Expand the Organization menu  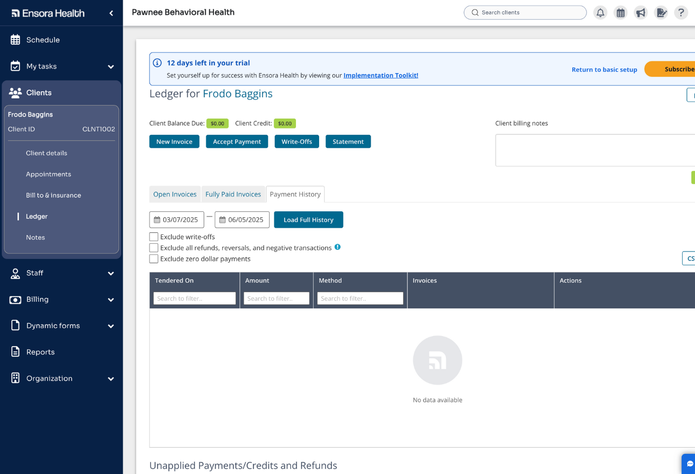point(111,379)
